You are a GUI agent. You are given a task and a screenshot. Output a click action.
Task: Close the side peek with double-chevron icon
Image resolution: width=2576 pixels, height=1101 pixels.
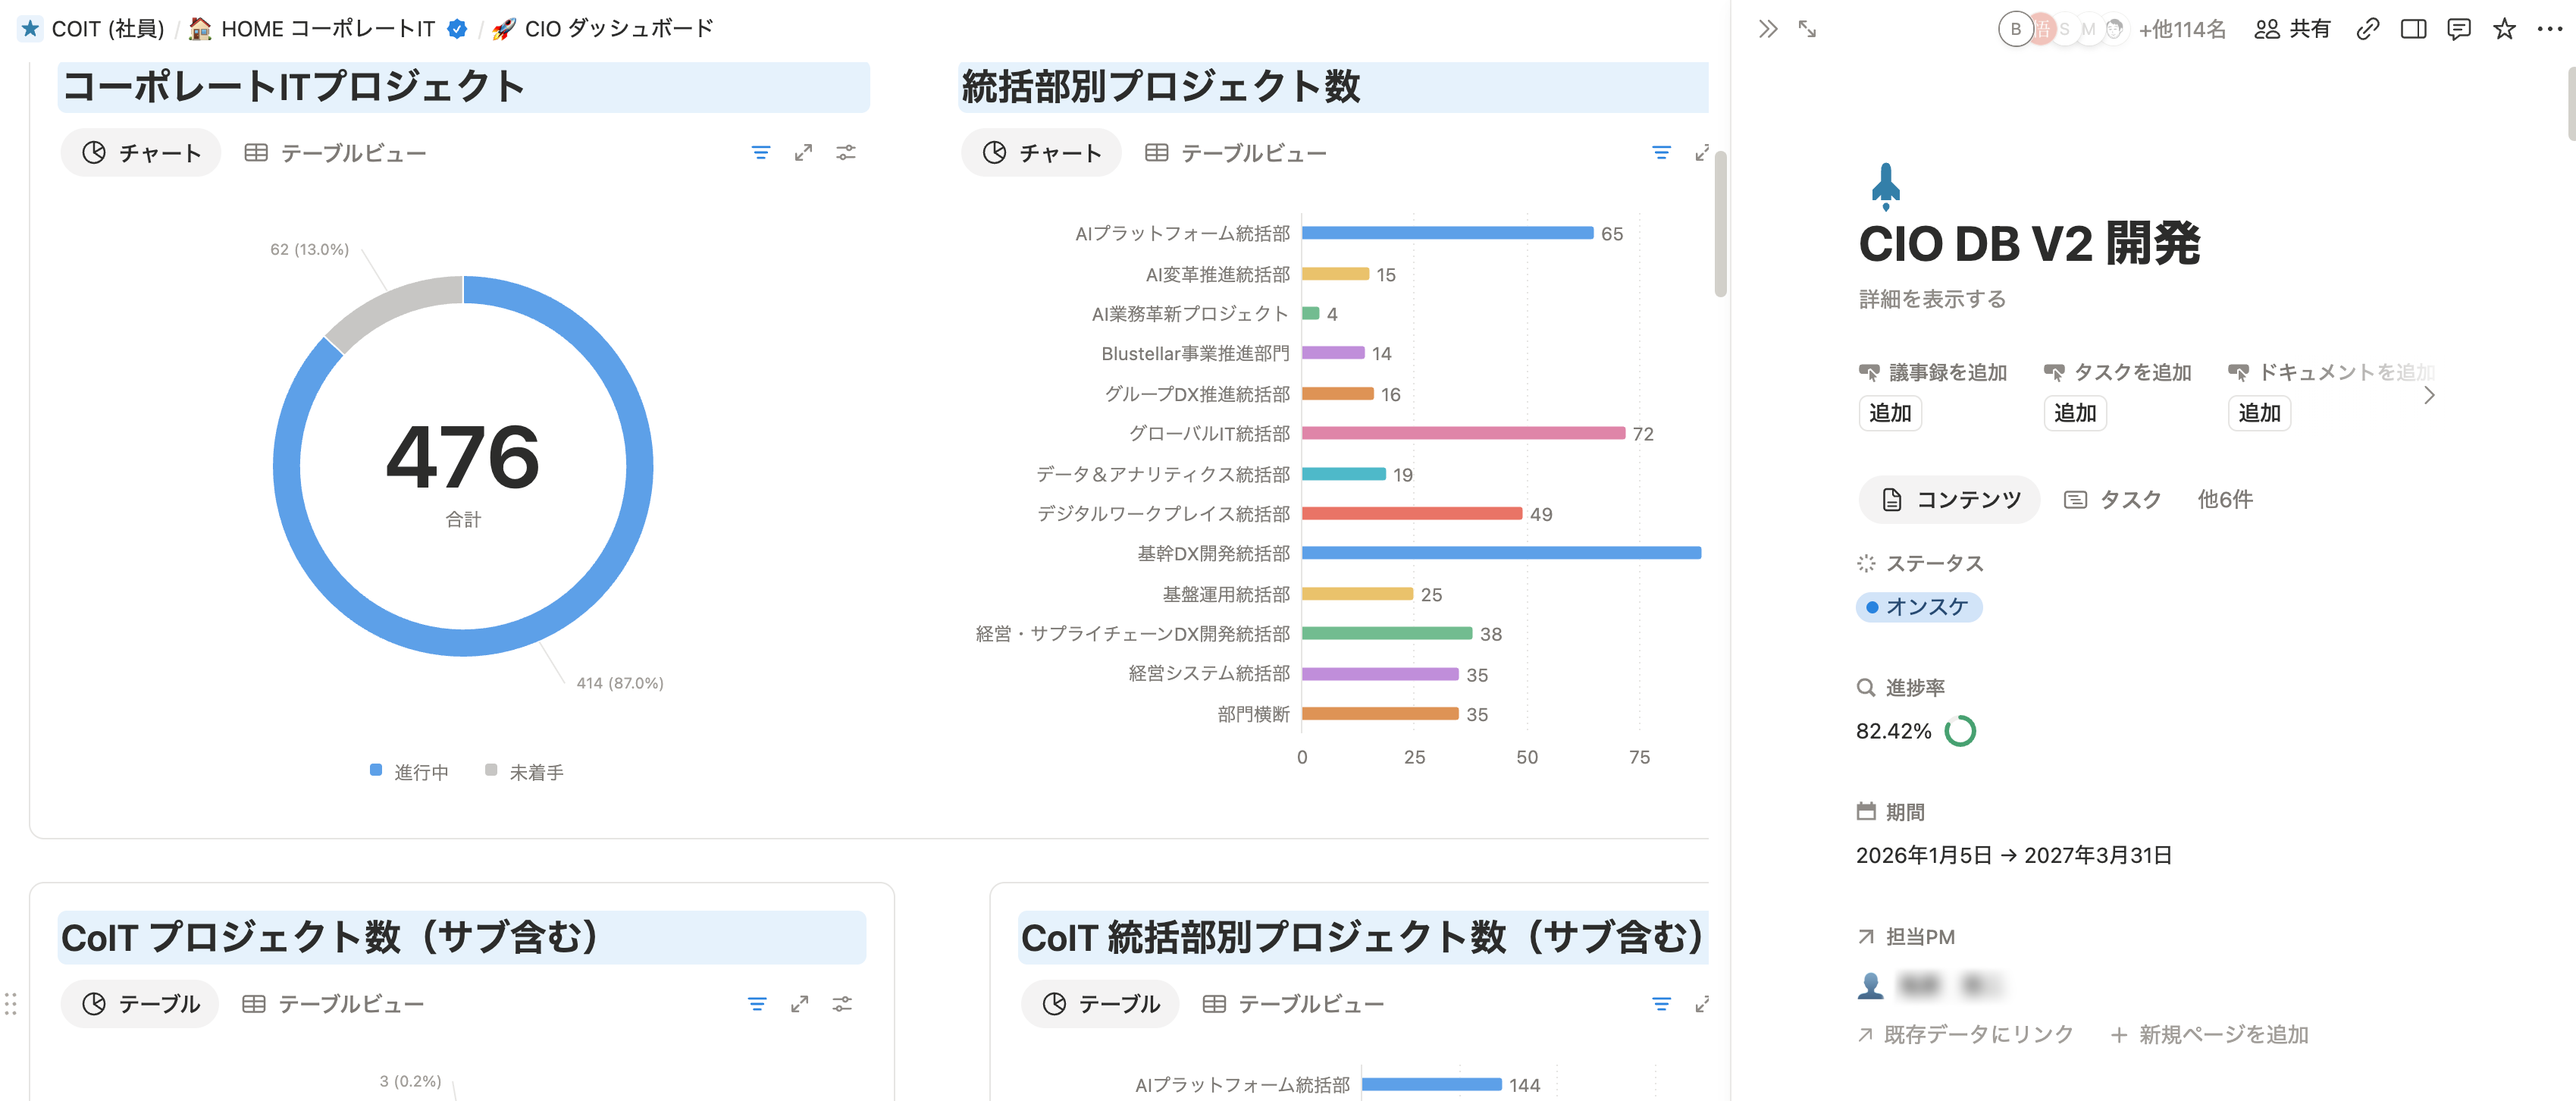1768,29
